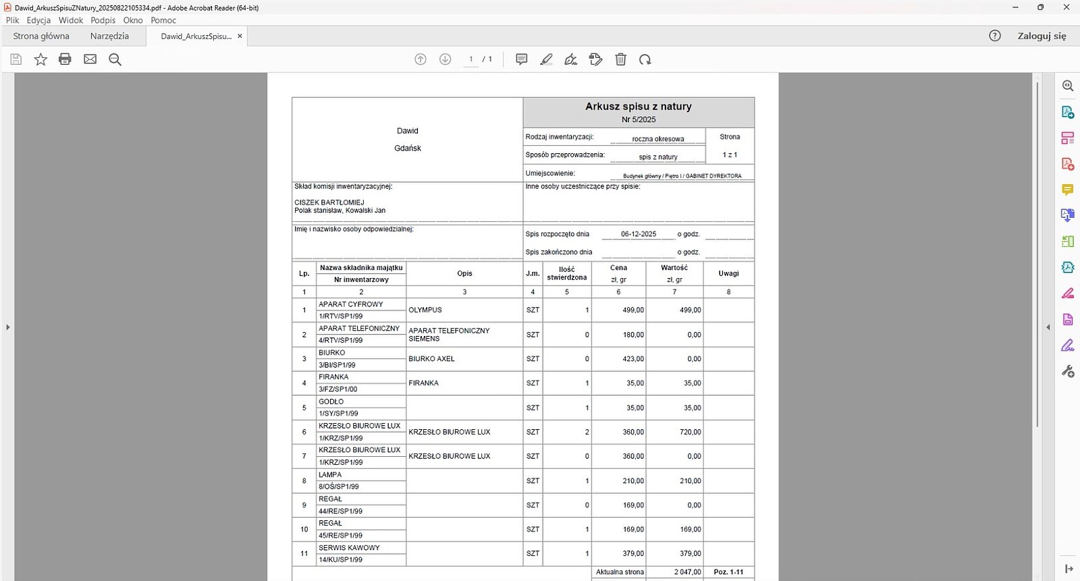Go to next page arrow
1080x581 pixels.
tap(445, 59)
